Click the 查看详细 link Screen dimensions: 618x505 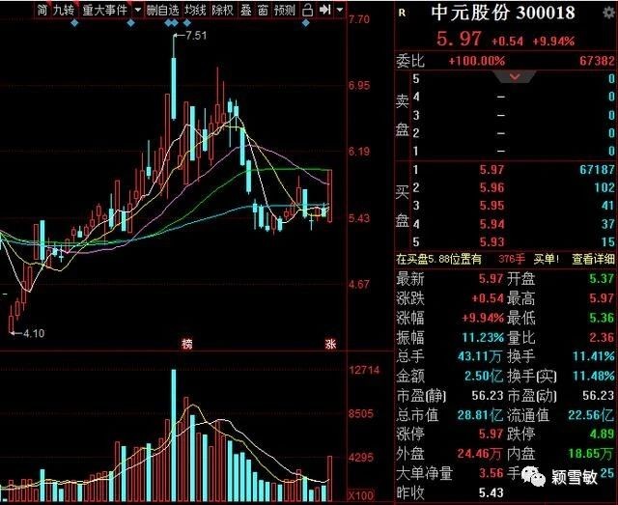pyautogui.click(x=593, y=259)
